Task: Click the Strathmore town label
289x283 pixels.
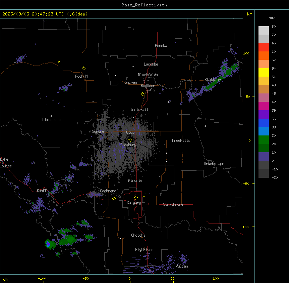Action: [x=173, y=204]
